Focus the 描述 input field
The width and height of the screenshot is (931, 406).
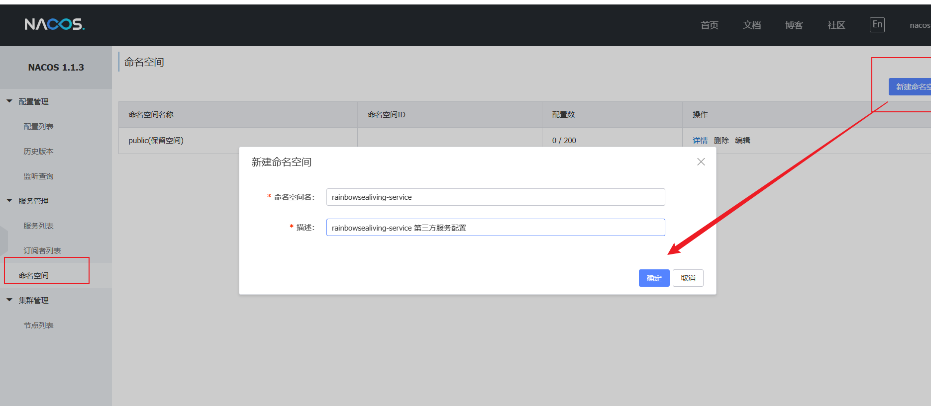coord(496,228)
